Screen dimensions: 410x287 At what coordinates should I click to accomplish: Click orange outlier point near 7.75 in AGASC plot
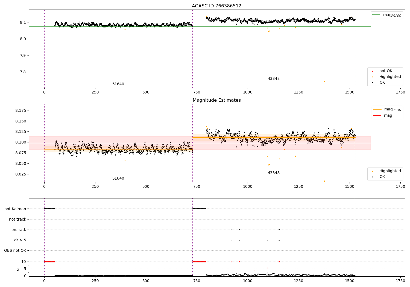324,81
